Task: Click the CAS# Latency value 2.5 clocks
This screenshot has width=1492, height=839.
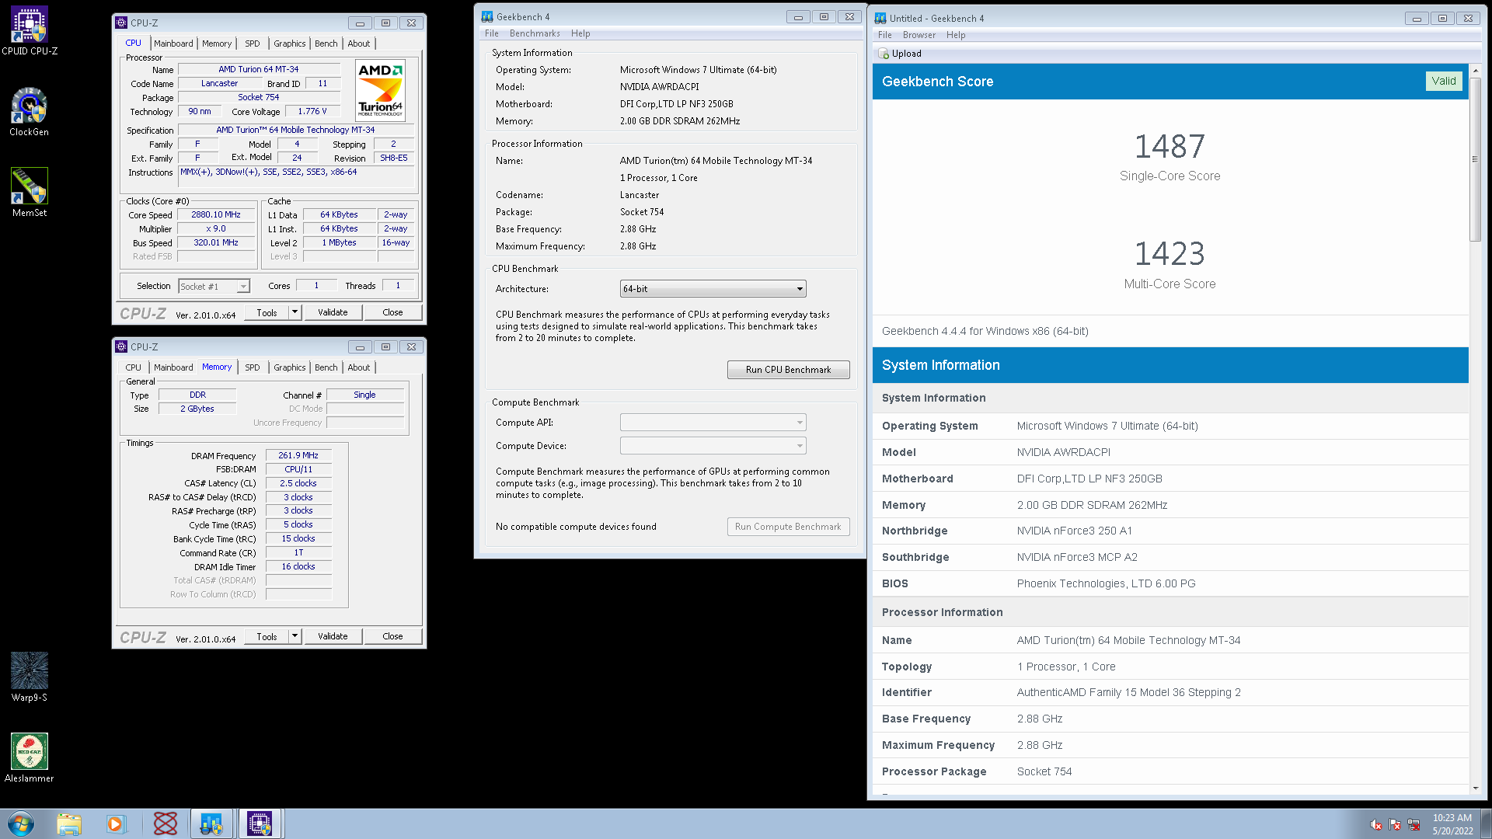Action: (x=298, y=483)
